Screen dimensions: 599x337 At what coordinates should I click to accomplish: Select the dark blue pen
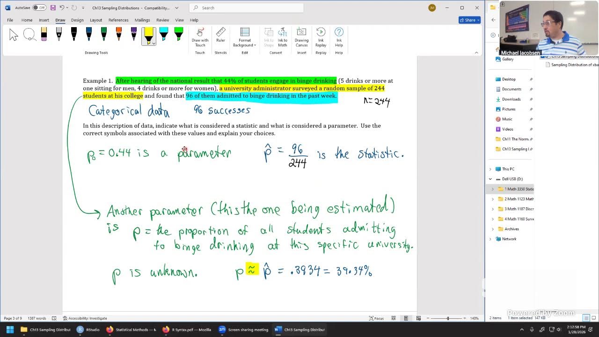click(89, 34)
